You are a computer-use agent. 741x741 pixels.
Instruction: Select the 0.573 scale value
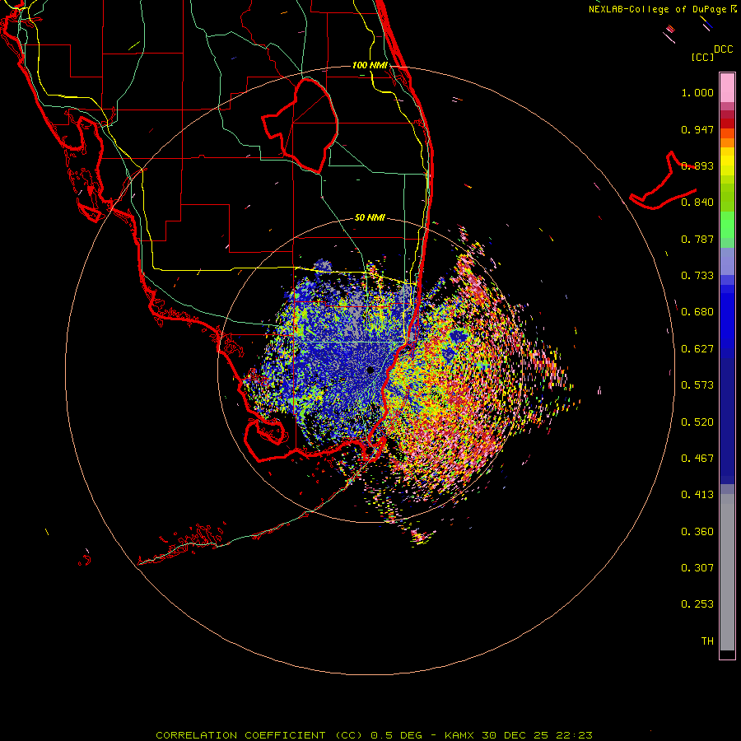697,385
